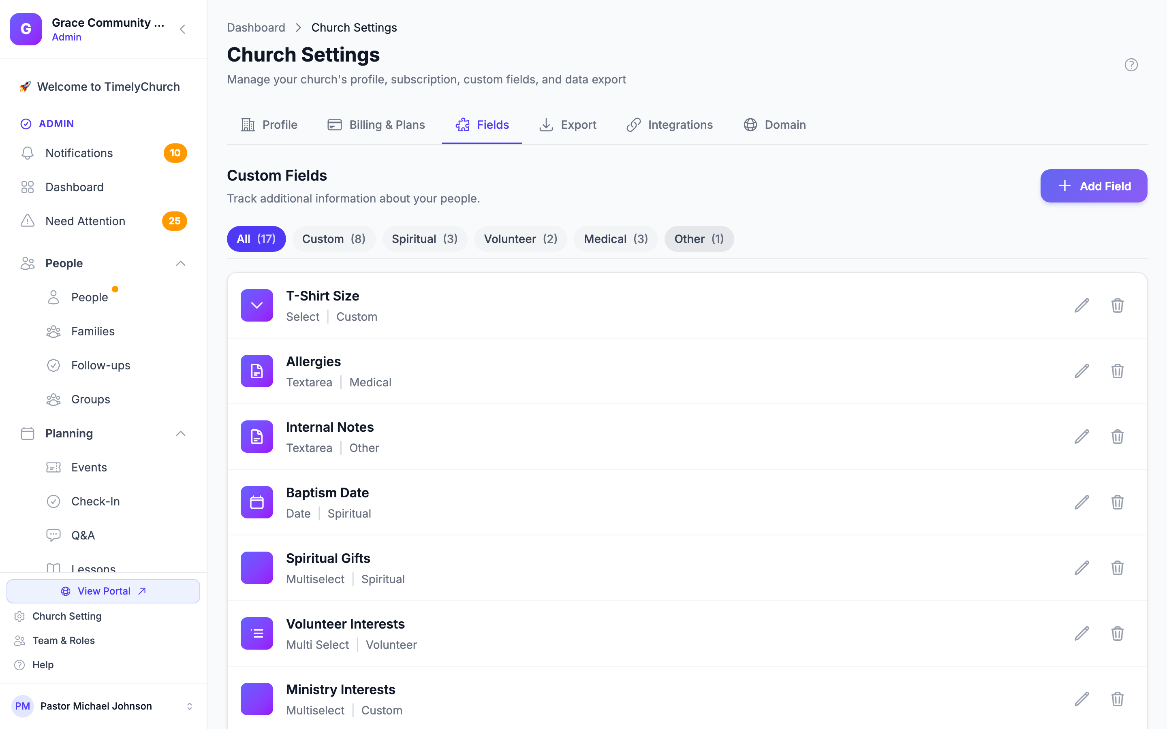
Task: Click the help question mark icon top right
Action: click(x=1131, y=65)
